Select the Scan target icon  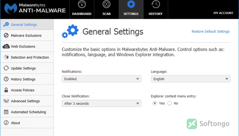tap(106, 4)
